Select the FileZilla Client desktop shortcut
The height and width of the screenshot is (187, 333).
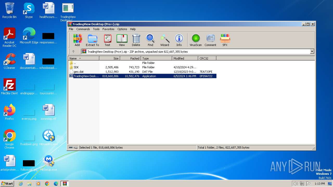[9, 86]
